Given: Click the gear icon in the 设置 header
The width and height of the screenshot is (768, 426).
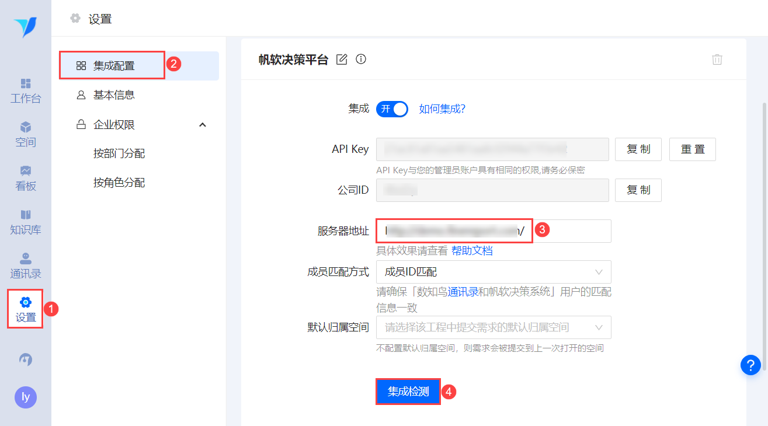Looking at the screenshot, I should [x=75, y=19].
